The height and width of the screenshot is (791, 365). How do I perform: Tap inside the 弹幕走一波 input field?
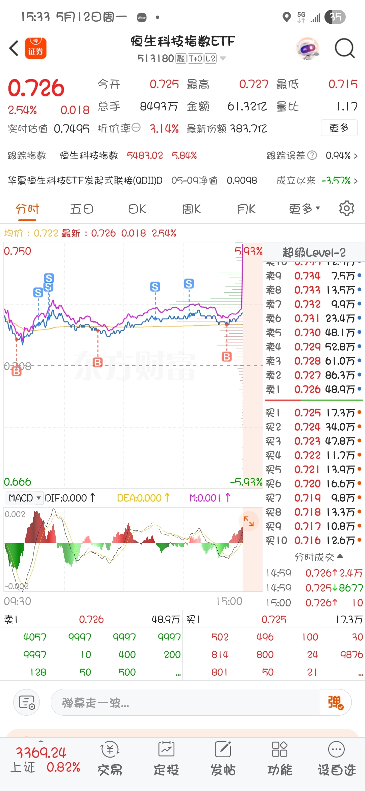click(x=185, y=703)
